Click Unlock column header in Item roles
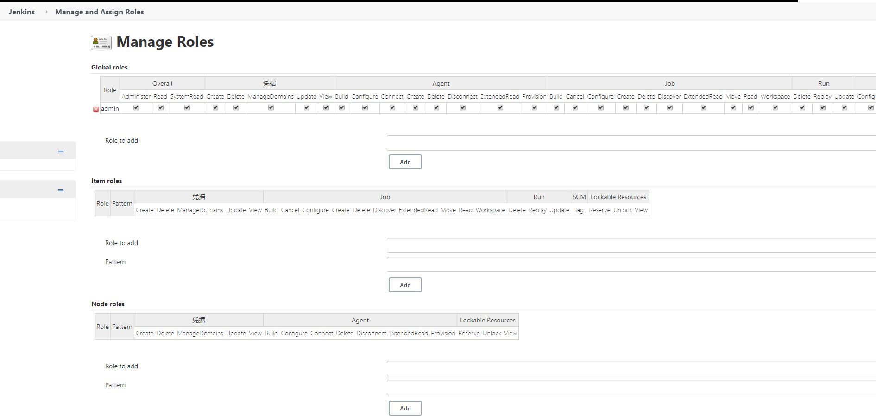This screenshot has width=876, height=416. pyautogui.click(x=623, y=210)
